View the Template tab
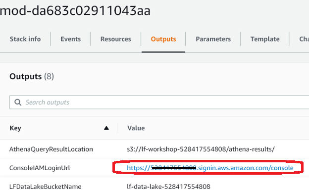Image resolution: width=309 pixels, height=194 pixels. click(x=265, y=39)
